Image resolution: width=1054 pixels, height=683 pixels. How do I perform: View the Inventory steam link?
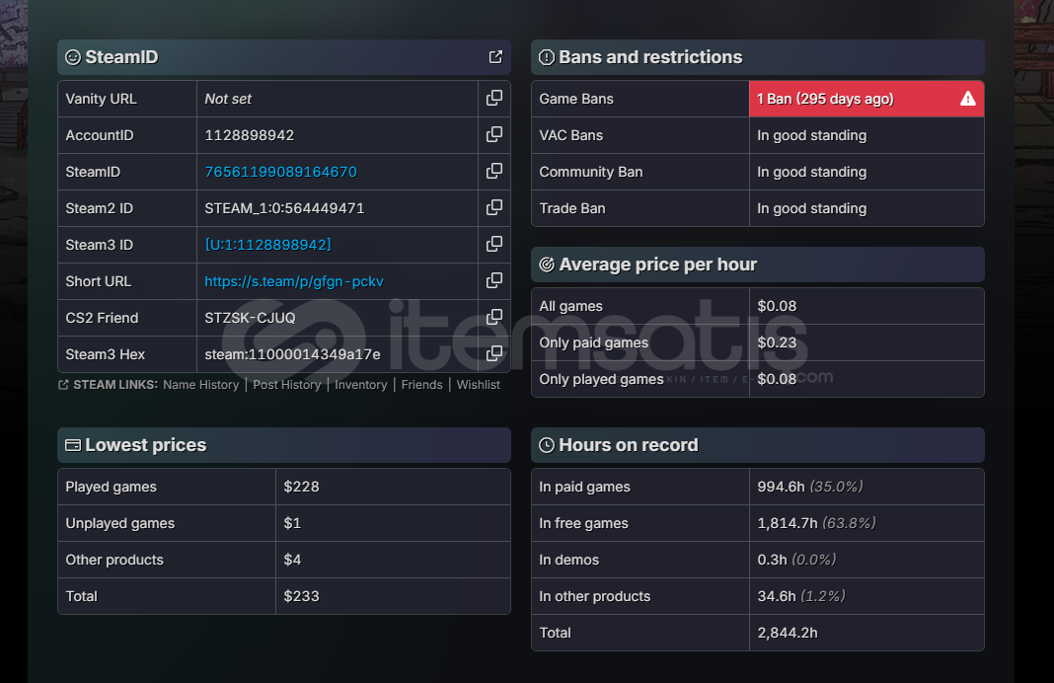click(x=360, y=385)
